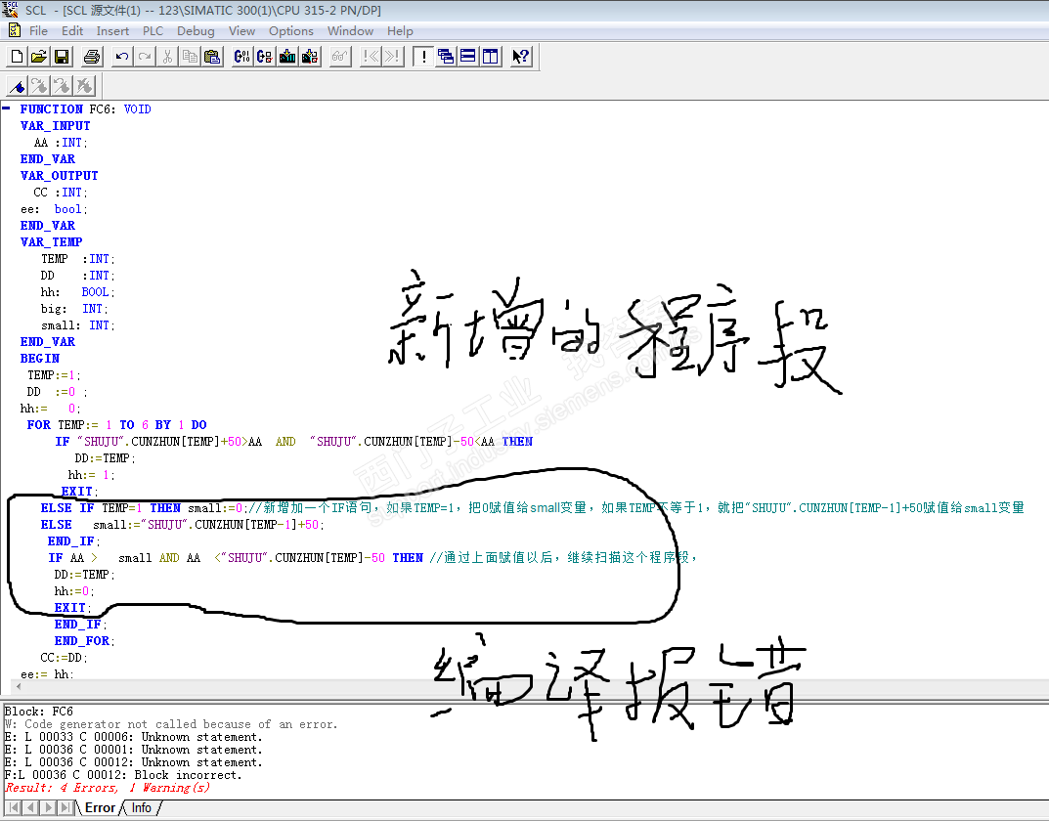Move to the previous output tab

(x=30, y=807)
